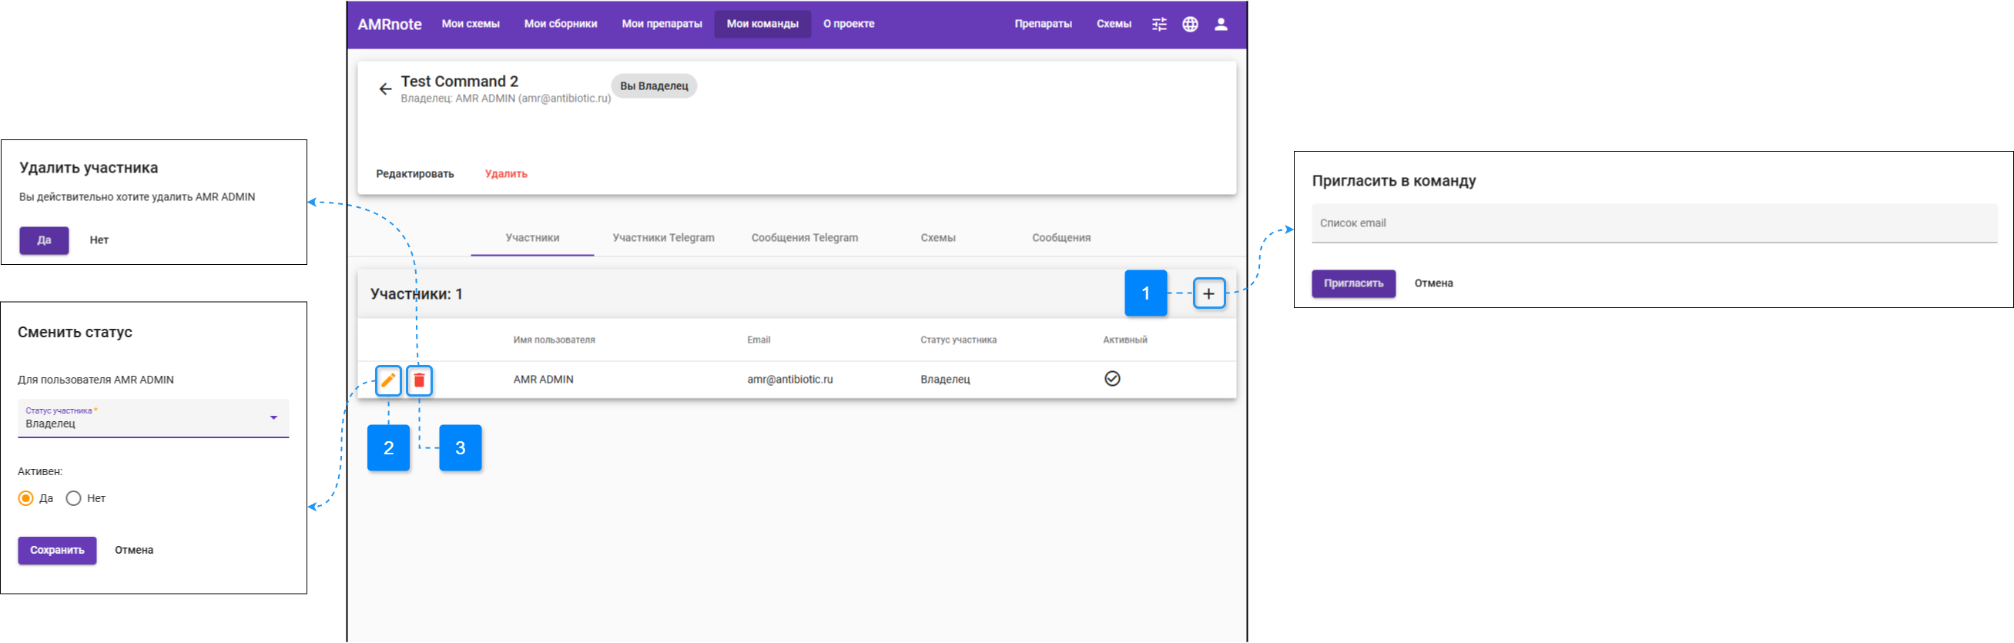Open the language globe icon

coord(1190,24)
